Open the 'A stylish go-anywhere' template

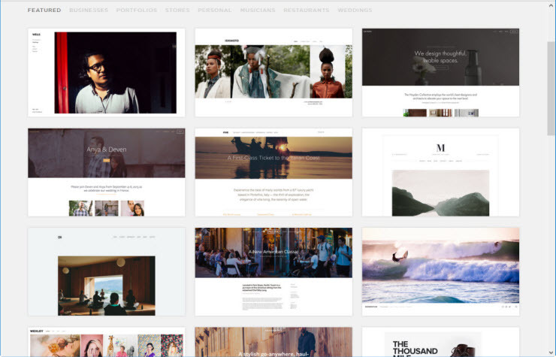tap(273, 342)
